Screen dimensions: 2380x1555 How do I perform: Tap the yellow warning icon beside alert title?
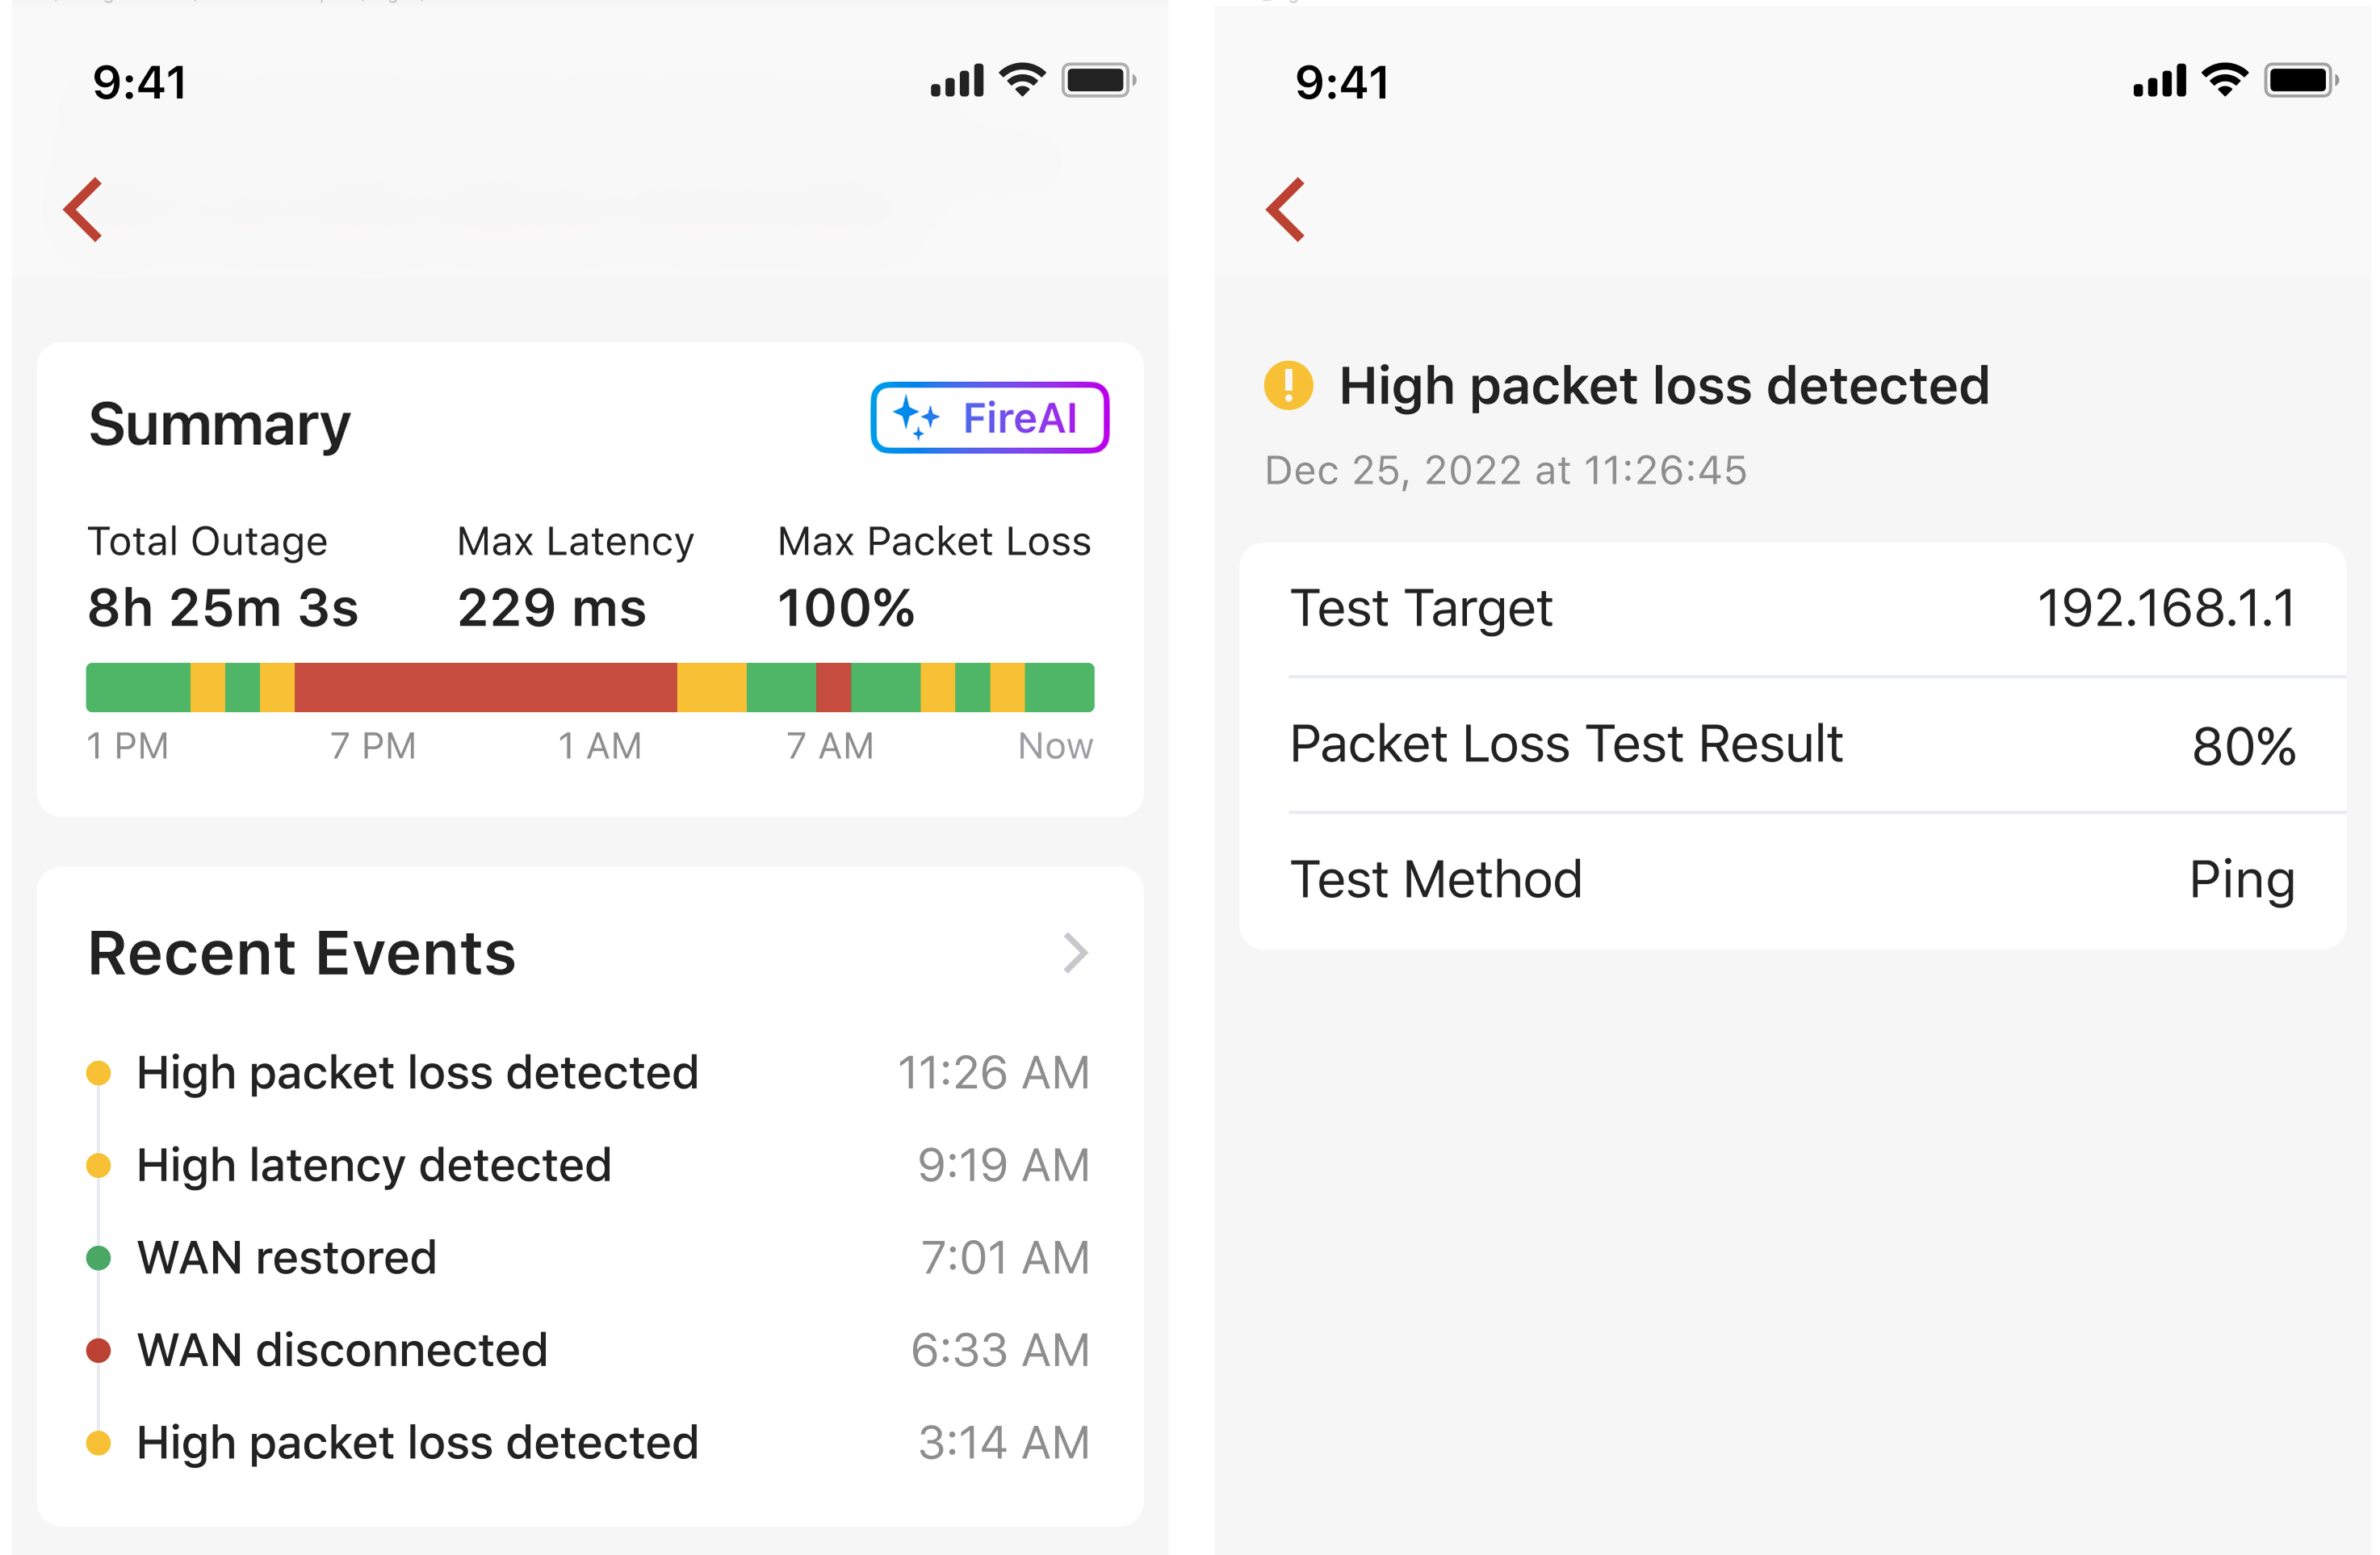coord(1288,386)
